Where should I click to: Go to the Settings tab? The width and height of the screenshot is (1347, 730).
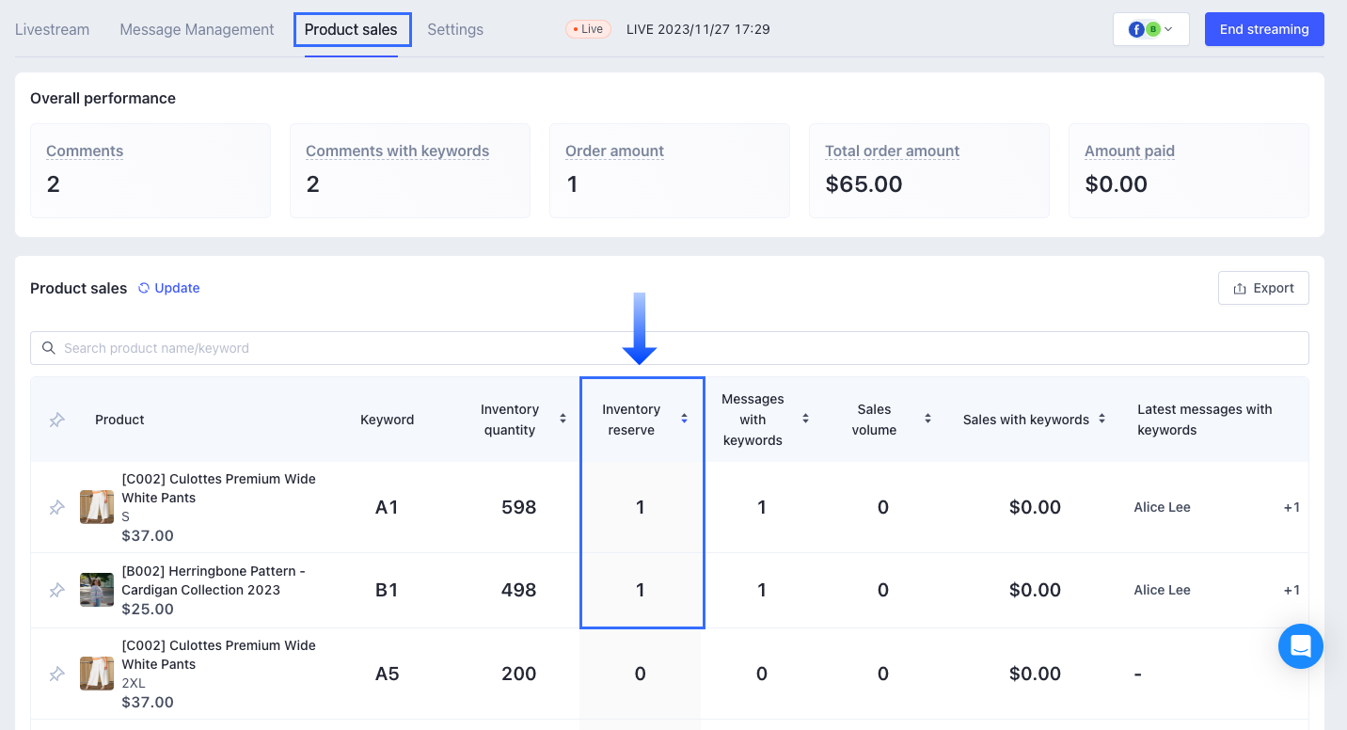point(455,29)
